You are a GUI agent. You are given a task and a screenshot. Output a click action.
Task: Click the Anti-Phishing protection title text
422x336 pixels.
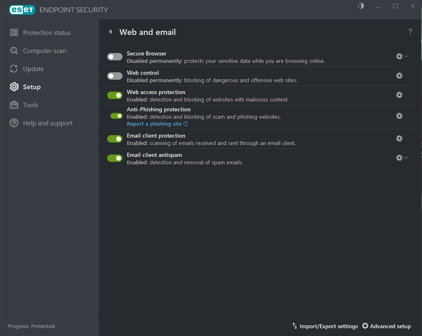159,109
